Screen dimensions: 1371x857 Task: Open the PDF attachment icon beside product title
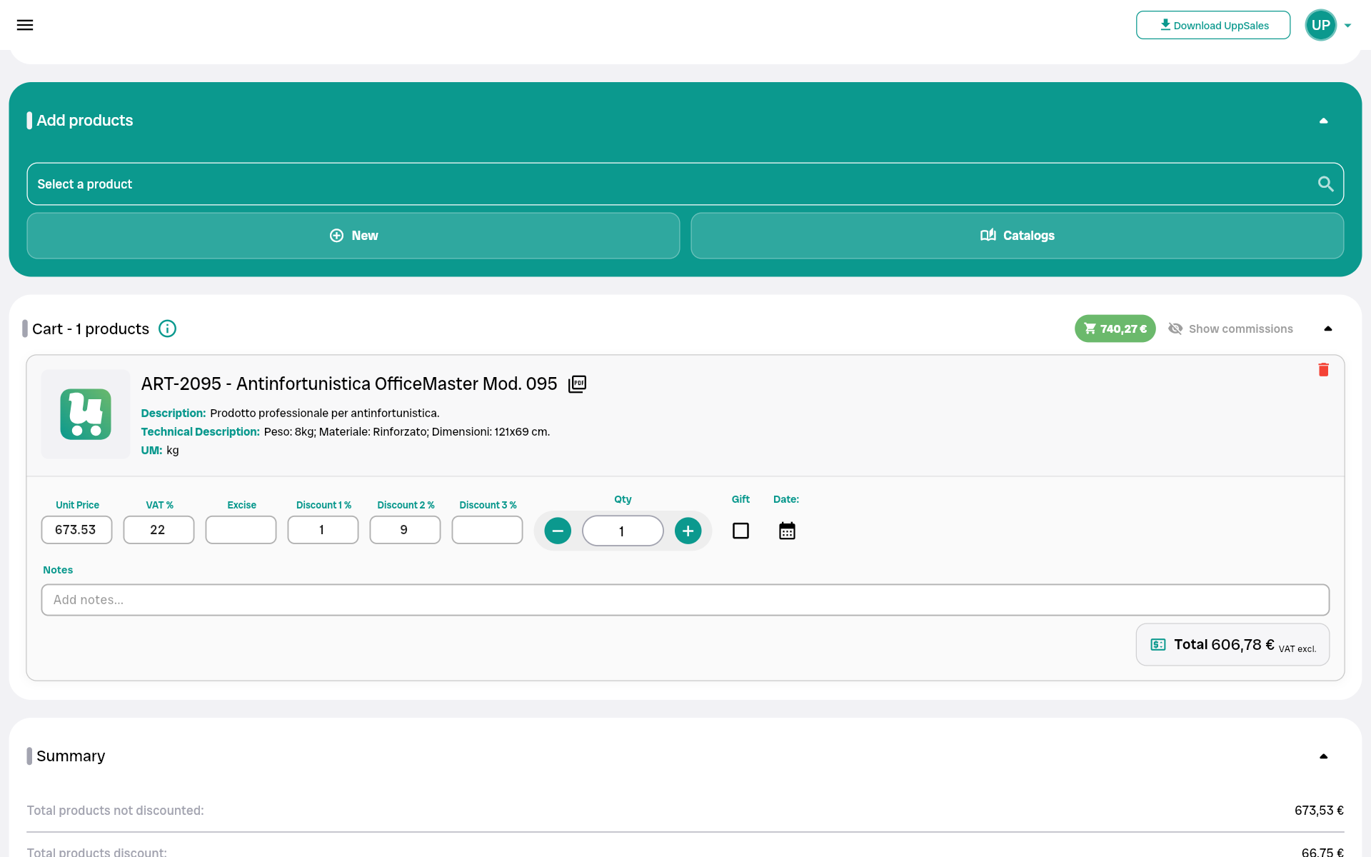tap(577, 384)
